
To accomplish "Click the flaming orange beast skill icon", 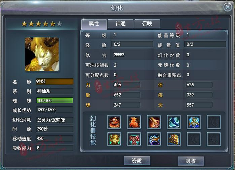I will point(134,122).
